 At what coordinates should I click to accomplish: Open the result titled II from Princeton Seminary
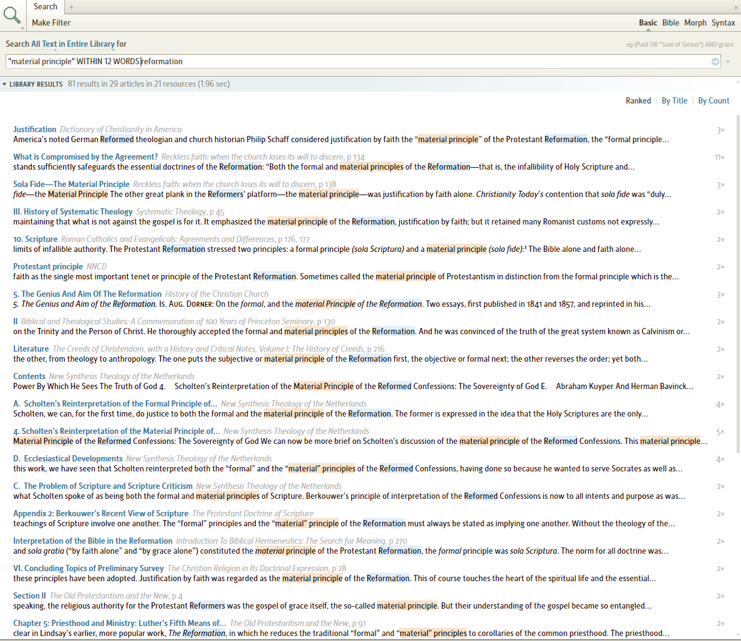tap(15, 321)
